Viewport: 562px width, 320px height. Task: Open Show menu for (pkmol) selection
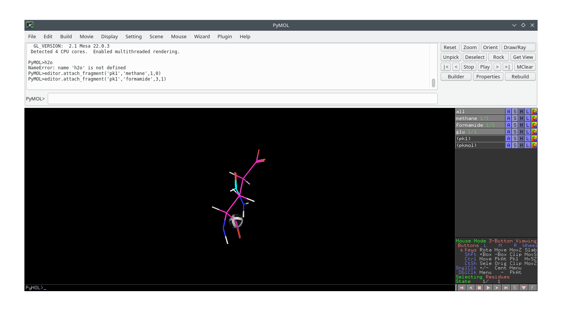point(515,145)
